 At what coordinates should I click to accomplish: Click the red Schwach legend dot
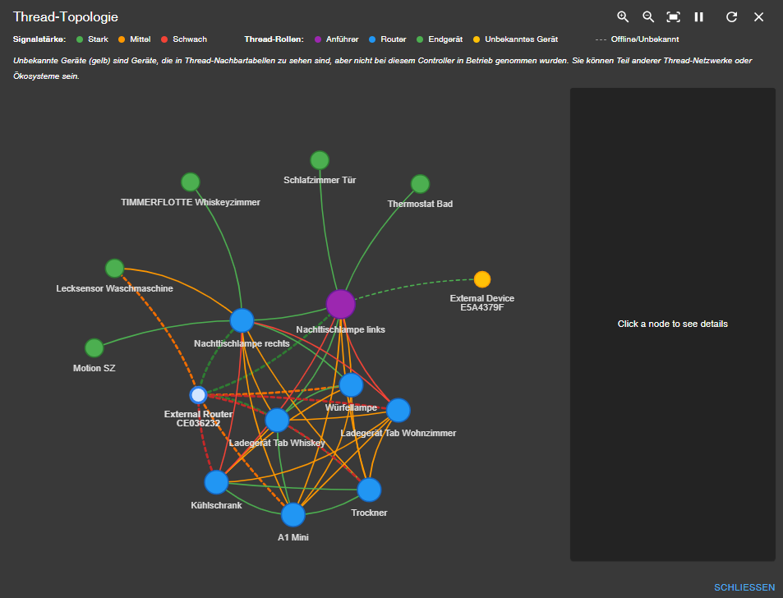tap(164, 39)
